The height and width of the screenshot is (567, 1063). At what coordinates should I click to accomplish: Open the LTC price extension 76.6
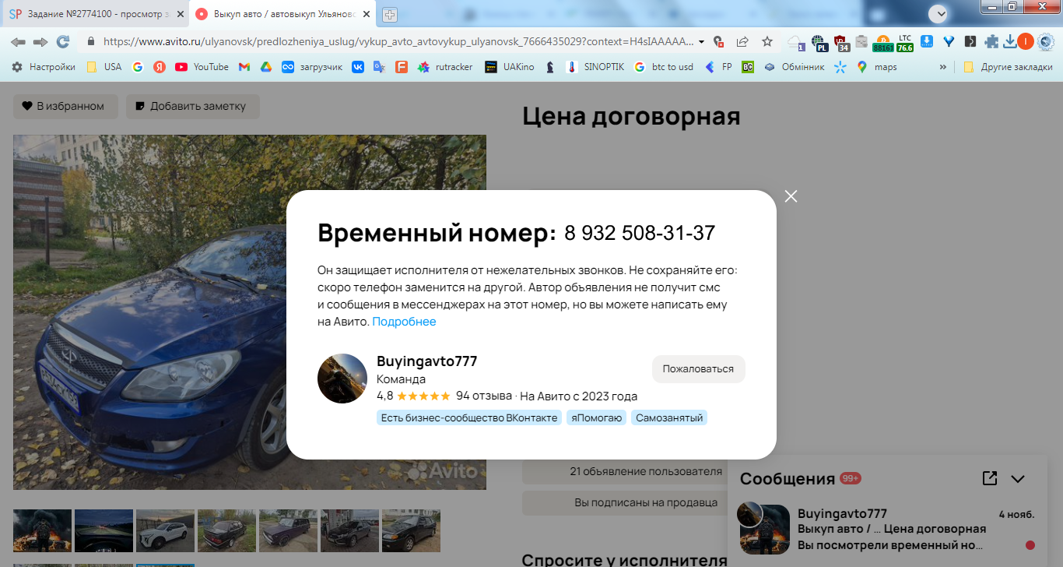(904, 43)
